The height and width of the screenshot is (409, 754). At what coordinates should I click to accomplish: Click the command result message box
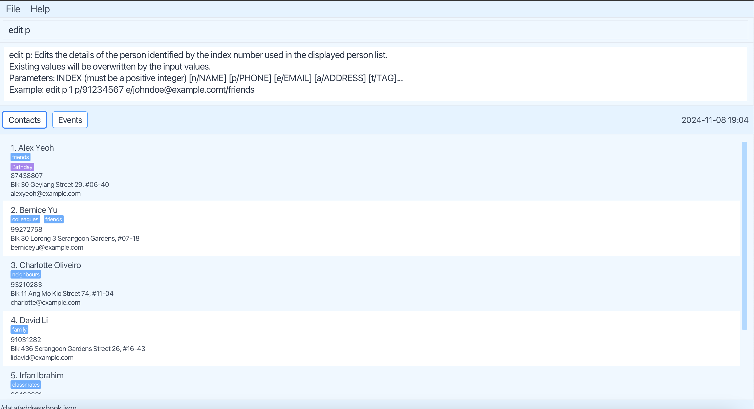375,74
